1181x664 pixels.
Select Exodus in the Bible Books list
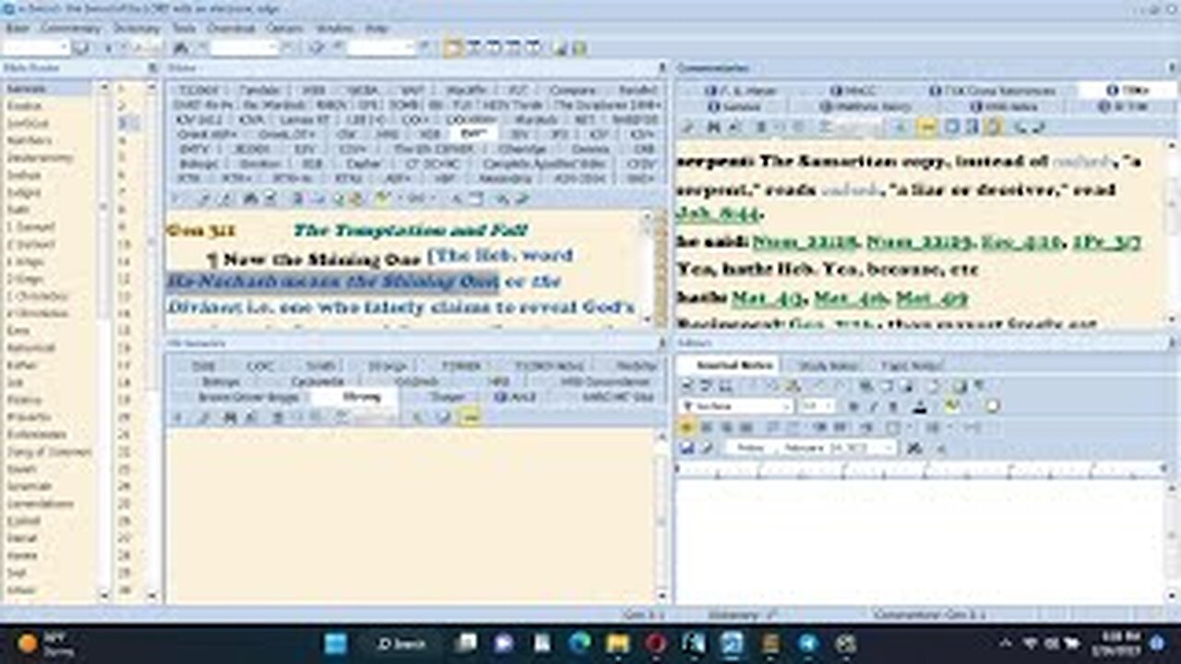click(24, 106)
